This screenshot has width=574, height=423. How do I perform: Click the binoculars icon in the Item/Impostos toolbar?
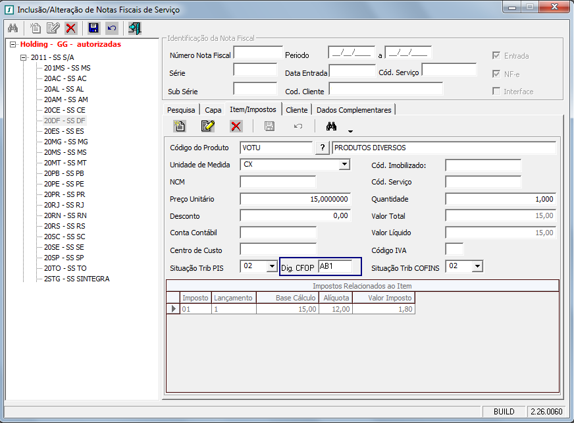tap(331, 126)
